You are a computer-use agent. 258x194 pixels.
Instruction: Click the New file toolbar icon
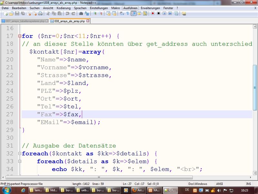(x=6, y=14)
